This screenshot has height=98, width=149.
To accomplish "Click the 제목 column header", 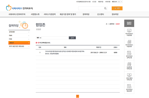I will coord(65,47).
